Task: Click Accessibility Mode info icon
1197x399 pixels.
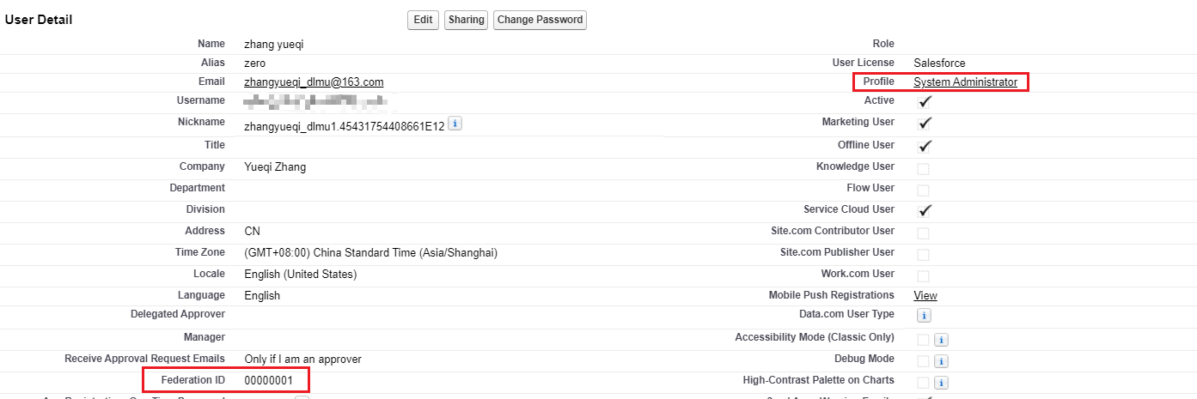Action: pos(941,340)
